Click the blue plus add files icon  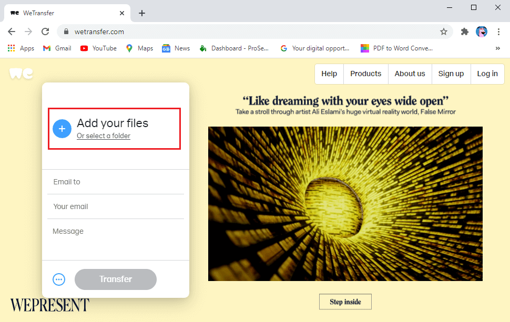point(62,129)
